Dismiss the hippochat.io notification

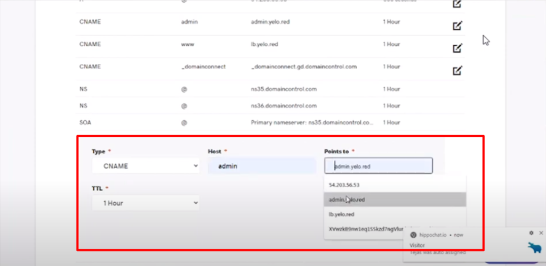coord(541,233)
